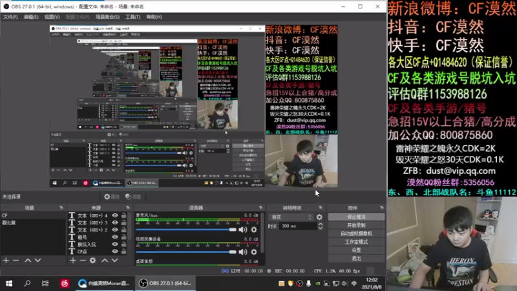Toggle visibility of CF点 source
This screenshot has width=517, height=291.
(x=115, y=252)
